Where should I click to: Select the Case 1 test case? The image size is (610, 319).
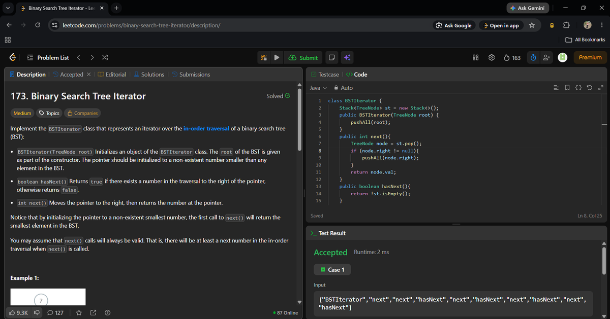pos(332,270)
